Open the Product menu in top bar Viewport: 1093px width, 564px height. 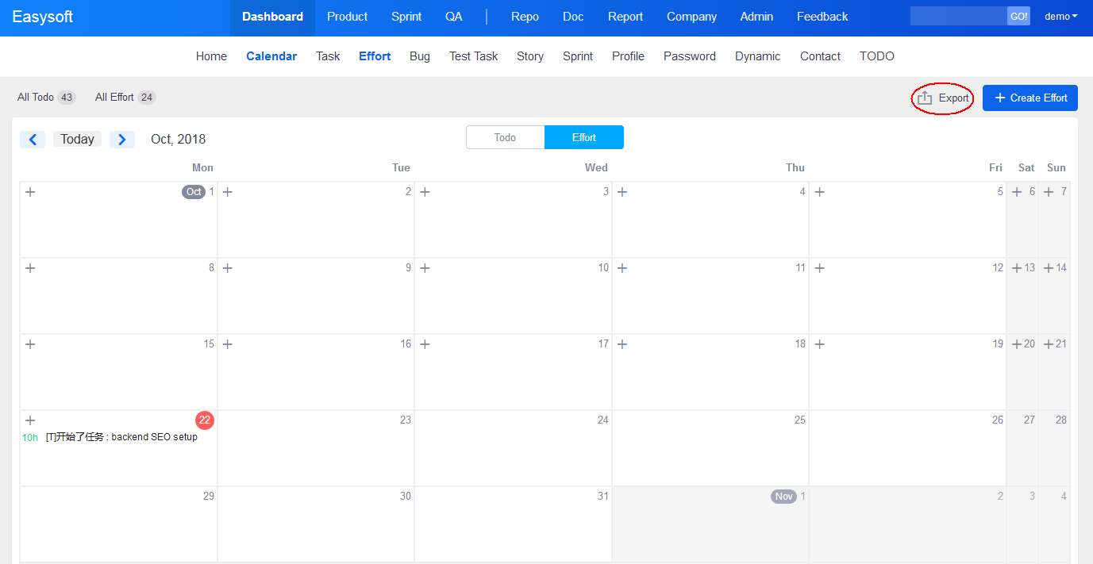tap(347, 17)
